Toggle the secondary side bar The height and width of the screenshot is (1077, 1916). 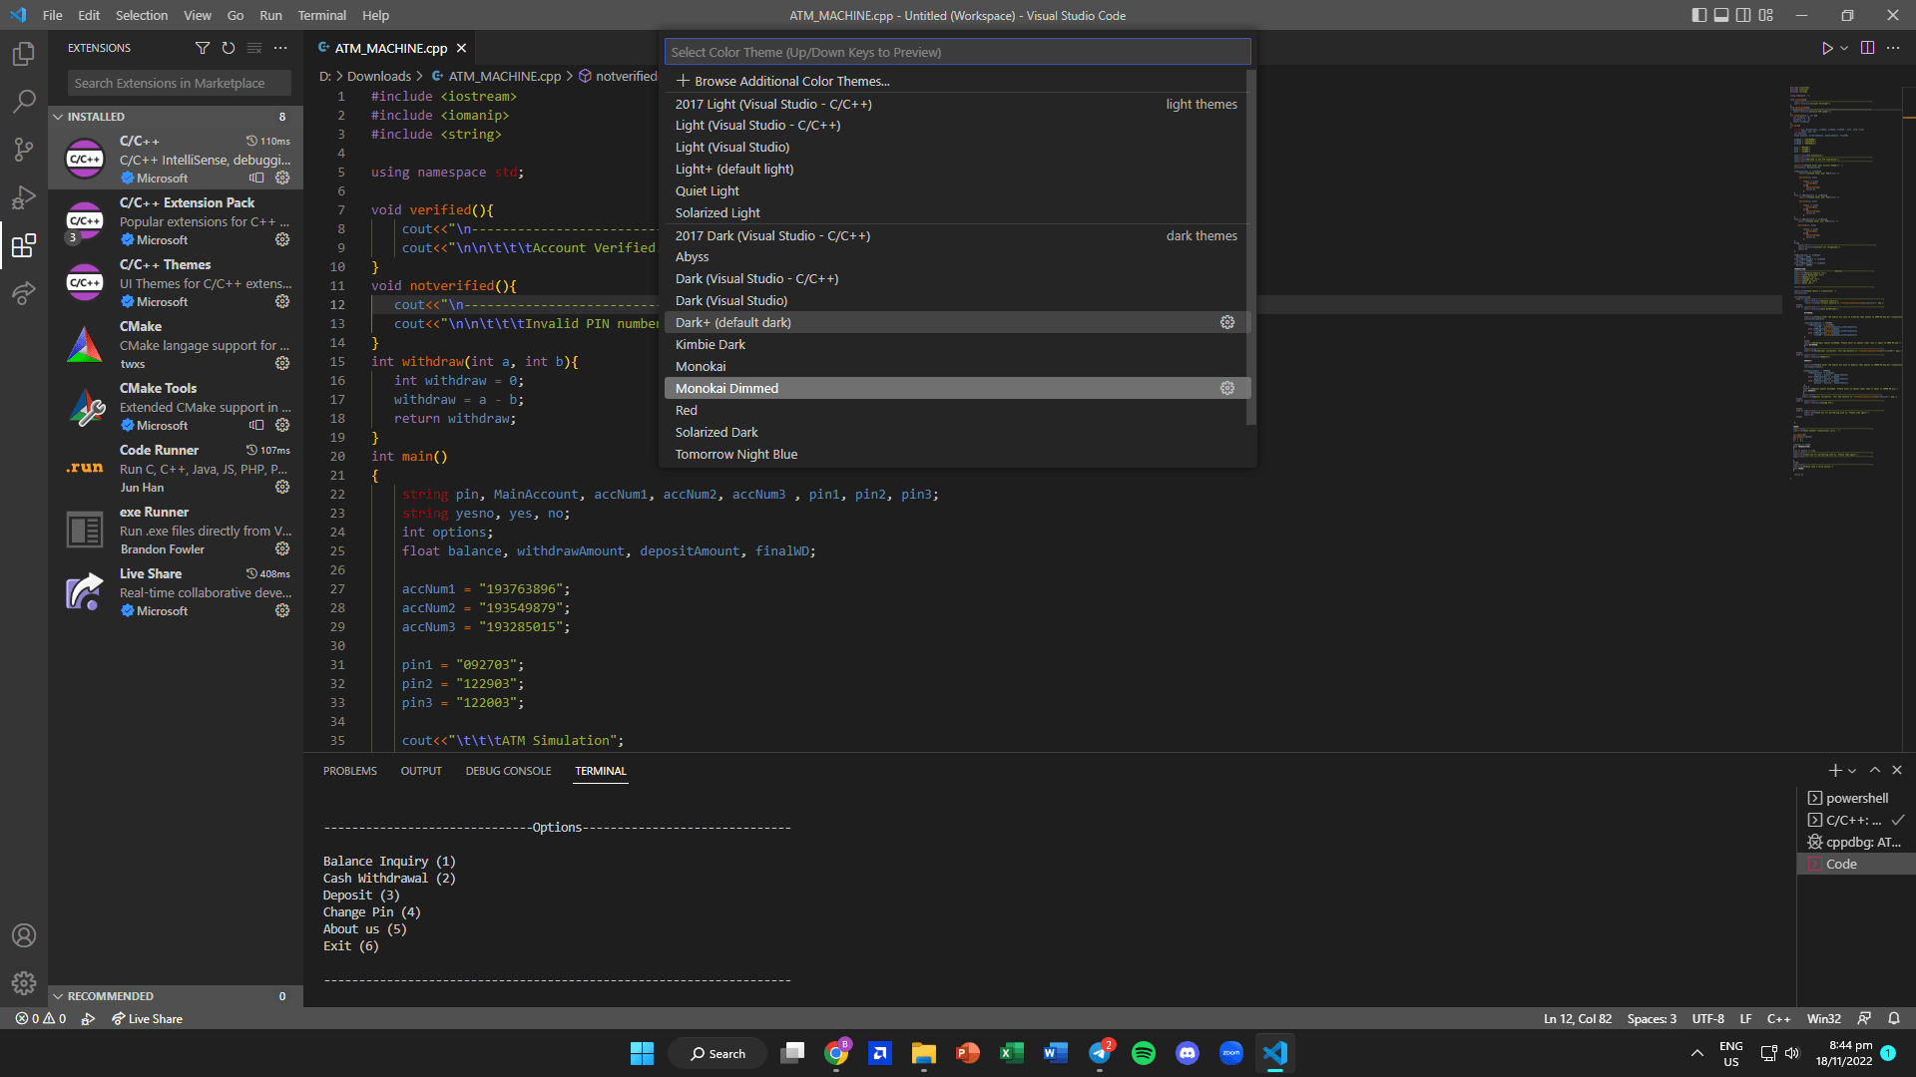1743,15
